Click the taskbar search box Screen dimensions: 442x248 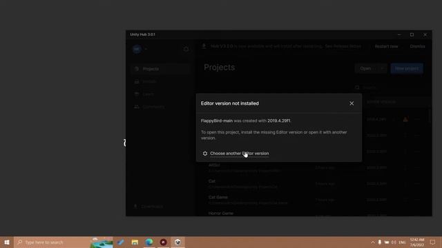64,242
